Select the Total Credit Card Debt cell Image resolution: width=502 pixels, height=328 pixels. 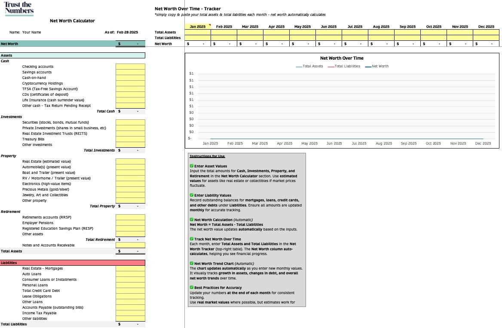coord(130,291)
